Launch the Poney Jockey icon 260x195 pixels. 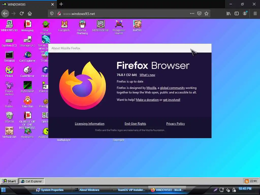point(9,89)
